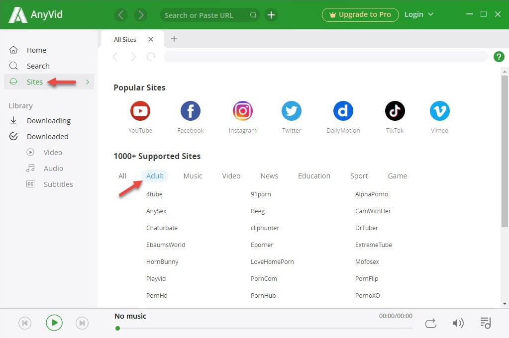The image size is (509, 338).
Task: Open the Instagram site icon
Action: tap(242, 111)
